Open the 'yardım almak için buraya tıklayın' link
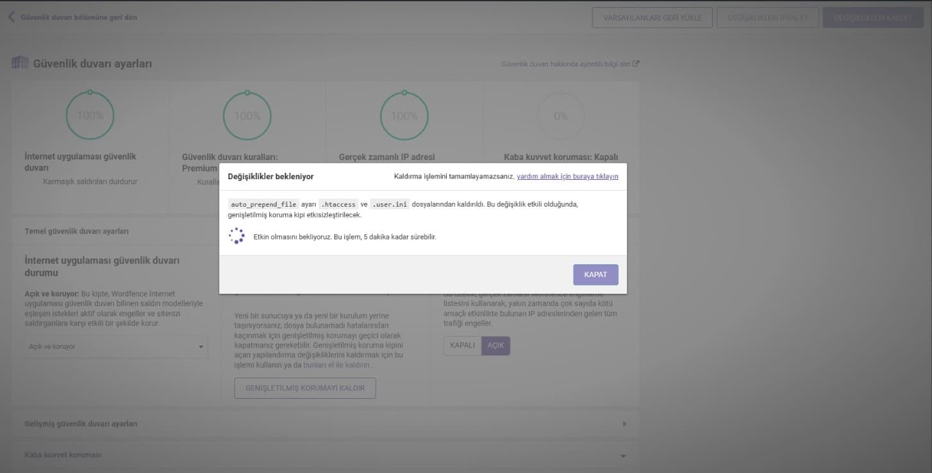Image resolution: width=932 pixels, height=473 pixels. (567, 177)
